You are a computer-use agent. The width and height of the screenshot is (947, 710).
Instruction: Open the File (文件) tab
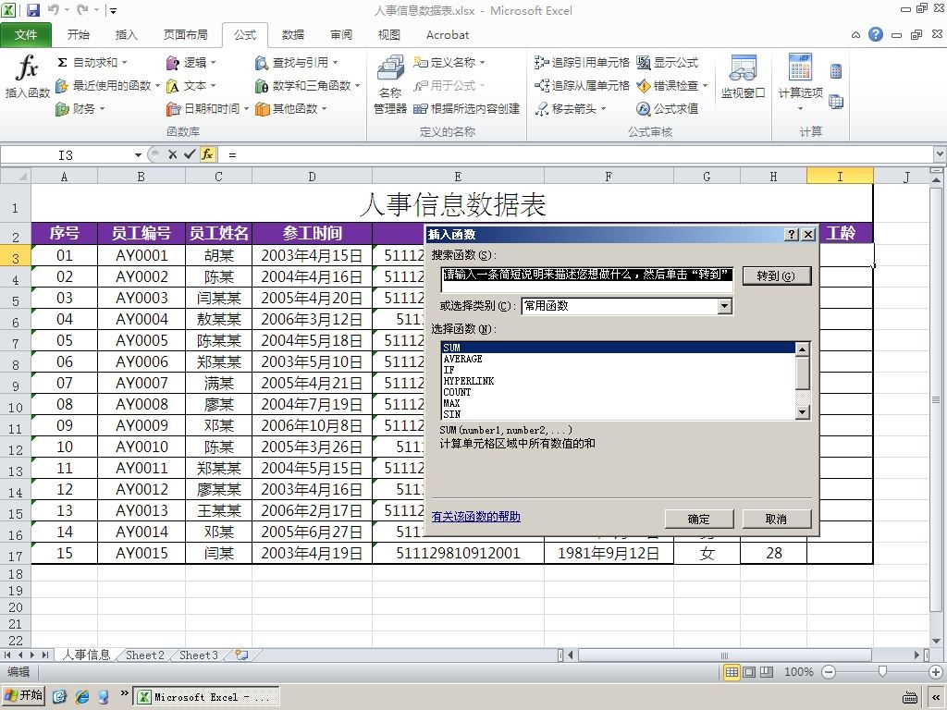26,35
